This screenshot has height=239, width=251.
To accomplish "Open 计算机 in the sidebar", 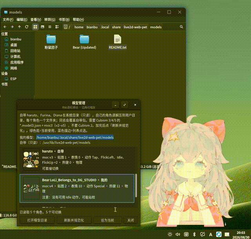I will coord(15,57).
